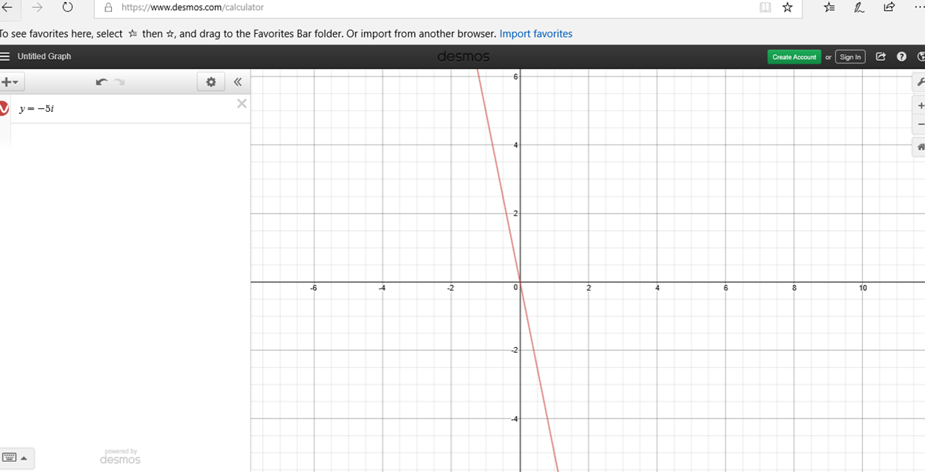Undo the last expression edit
This screenshot has height=472, width=925.
tap(102, 82)
